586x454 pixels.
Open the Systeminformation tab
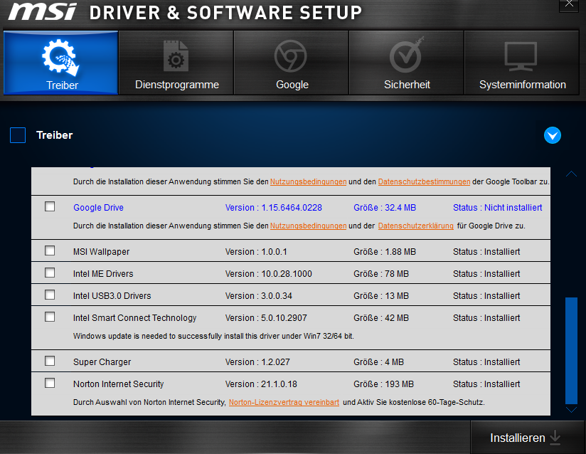click(x=522, y=63)
